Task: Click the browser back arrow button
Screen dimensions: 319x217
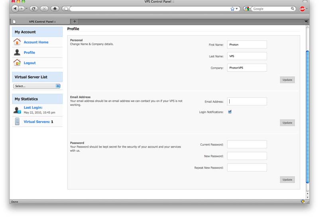Action: point(15,8)
